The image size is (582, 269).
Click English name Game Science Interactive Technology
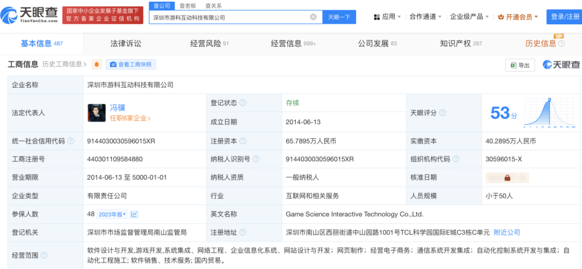pyautogui.click(x=354, y=214)
